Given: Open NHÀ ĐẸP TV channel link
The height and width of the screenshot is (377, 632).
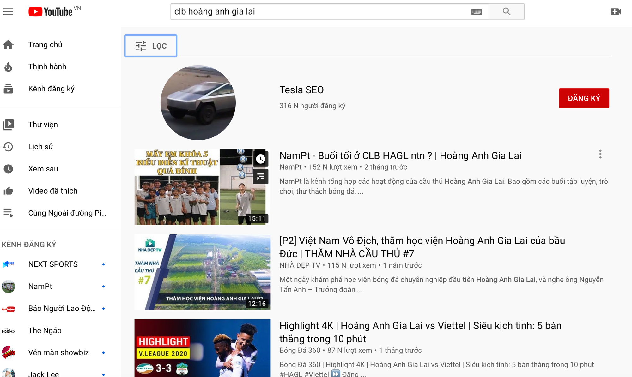Looking at the screenshot, I should click(300, 265).
